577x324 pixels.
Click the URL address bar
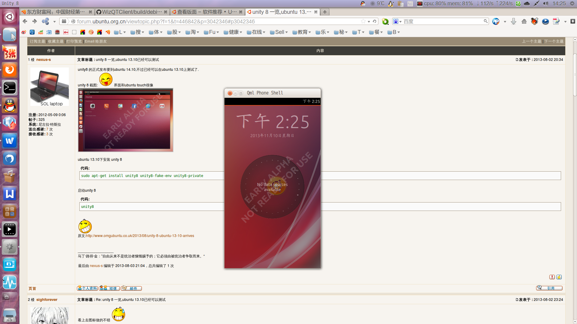pyautogui.click(x=218, y=21)
